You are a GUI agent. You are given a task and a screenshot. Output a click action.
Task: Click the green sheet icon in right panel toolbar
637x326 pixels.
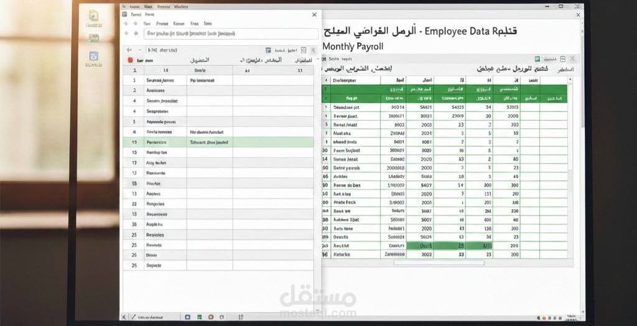(x=537, y=59)
